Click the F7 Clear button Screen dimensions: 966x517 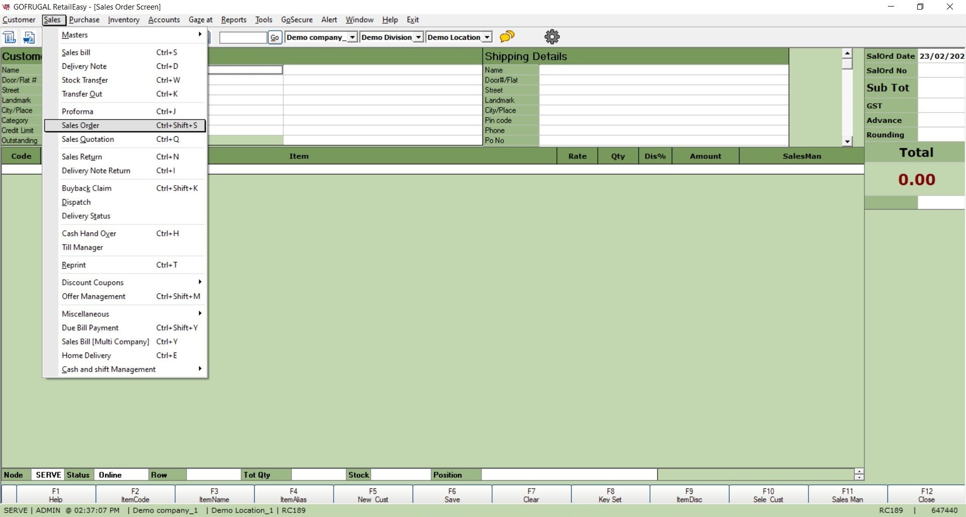[531, 495]
